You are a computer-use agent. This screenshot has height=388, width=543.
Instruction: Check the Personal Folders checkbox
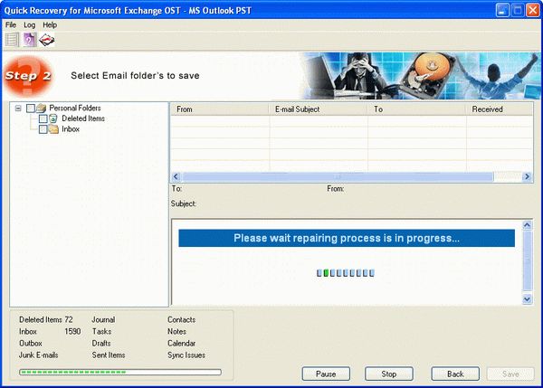point(31,109)
